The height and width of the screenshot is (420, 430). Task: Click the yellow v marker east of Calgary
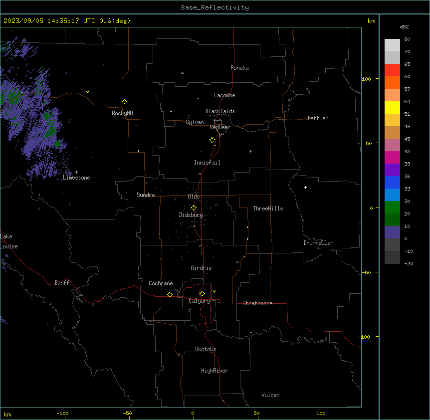coord(214,291)
